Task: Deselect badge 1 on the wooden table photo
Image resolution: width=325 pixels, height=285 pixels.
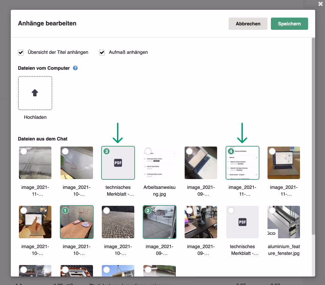Action: tap(65, 211)
